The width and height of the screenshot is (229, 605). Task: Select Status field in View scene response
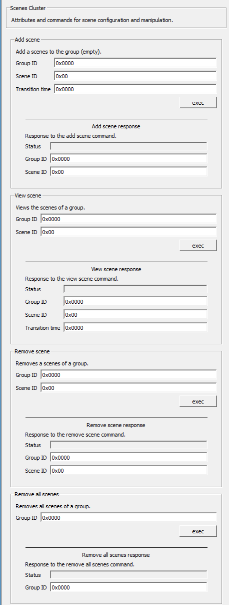135,289
